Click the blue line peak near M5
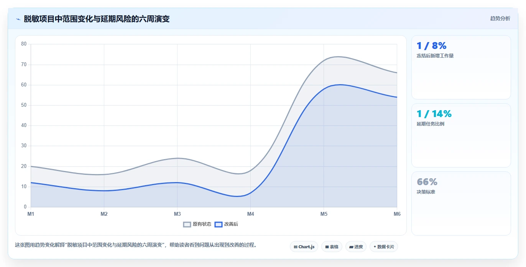 click(x=340, y=85)
